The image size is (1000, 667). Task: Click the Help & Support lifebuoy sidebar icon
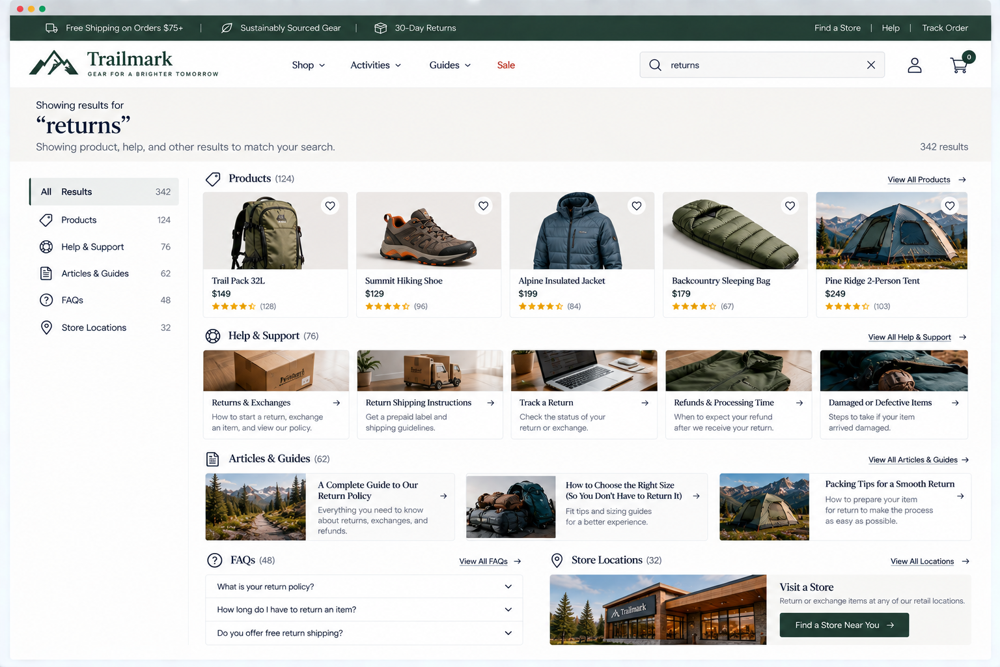point(46,247)
